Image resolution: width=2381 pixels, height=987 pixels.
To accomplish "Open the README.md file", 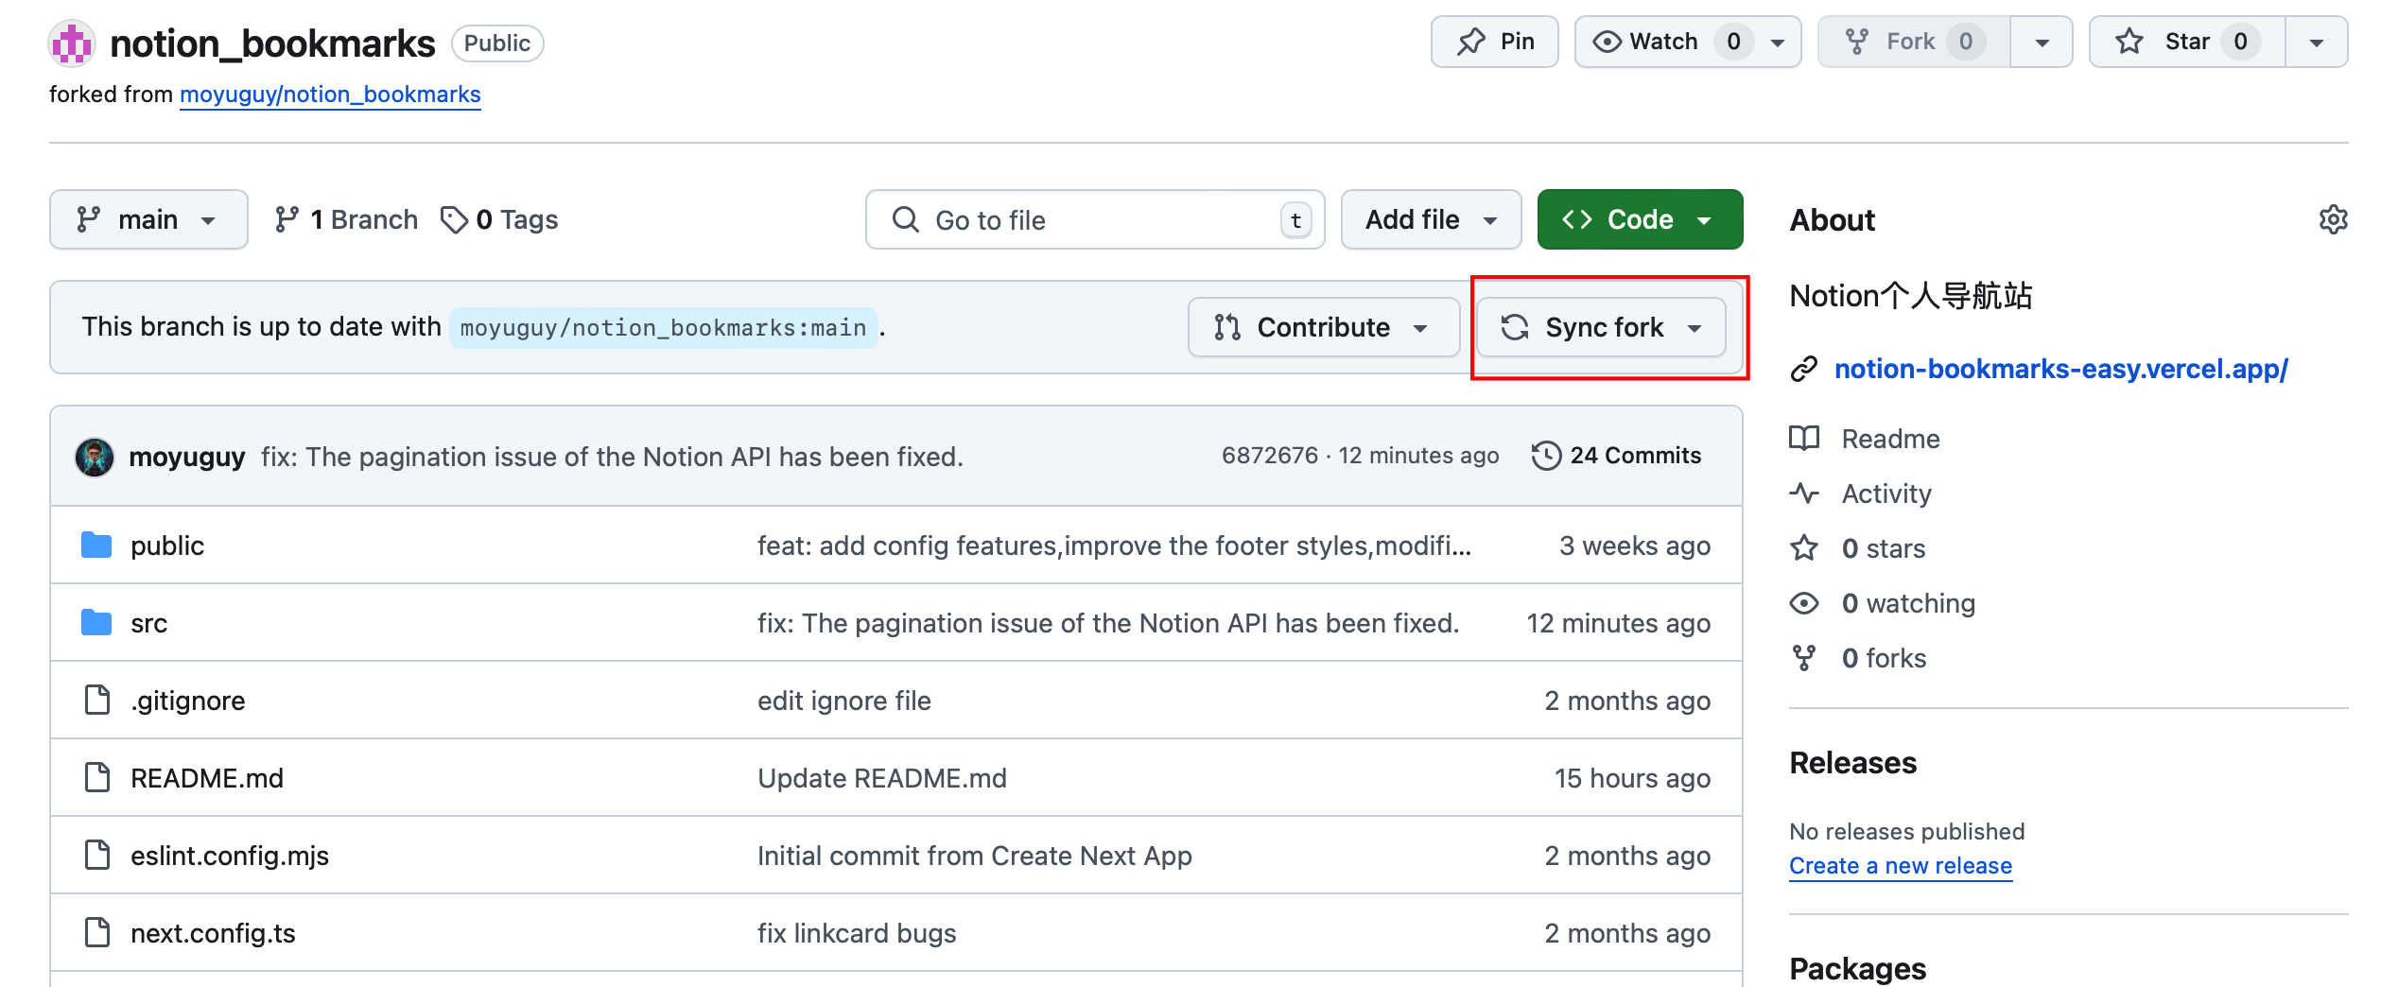I will click(x=207, y=778).
